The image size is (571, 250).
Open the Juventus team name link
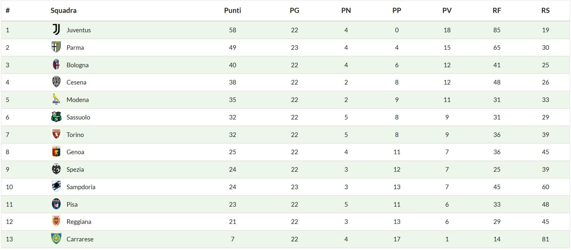tap(79, 30)
